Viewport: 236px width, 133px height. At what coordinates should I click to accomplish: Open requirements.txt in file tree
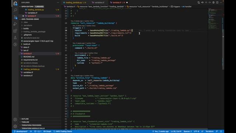pyautogui.click(x=30, y=60)
